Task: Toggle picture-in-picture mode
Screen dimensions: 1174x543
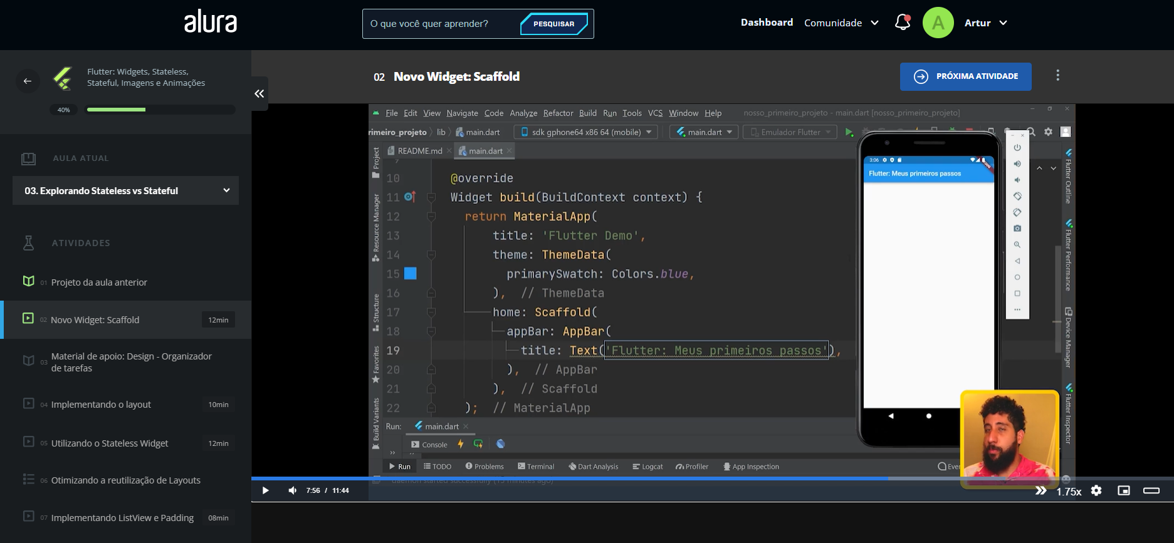Action: (x=1124, y=490)
